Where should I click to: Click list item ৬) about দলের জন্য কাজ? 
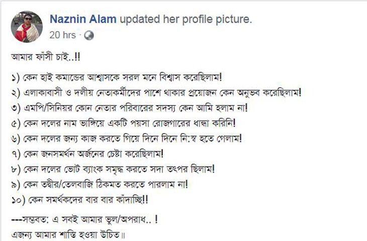(x=126, y=139)
